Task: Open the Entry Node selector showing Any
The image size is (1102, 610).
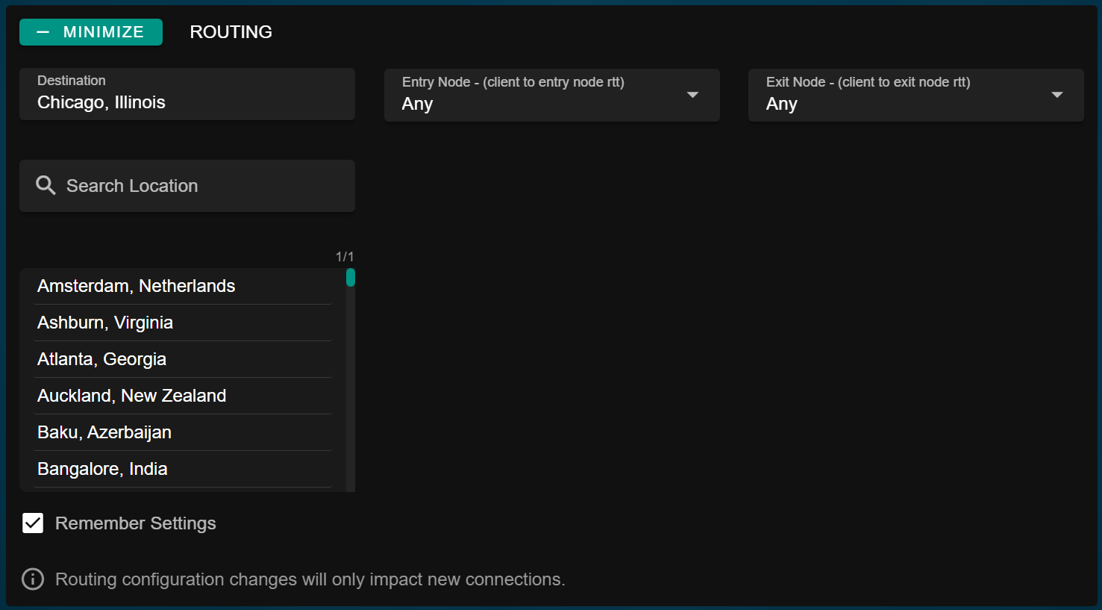Action: [x=552, y=95]
